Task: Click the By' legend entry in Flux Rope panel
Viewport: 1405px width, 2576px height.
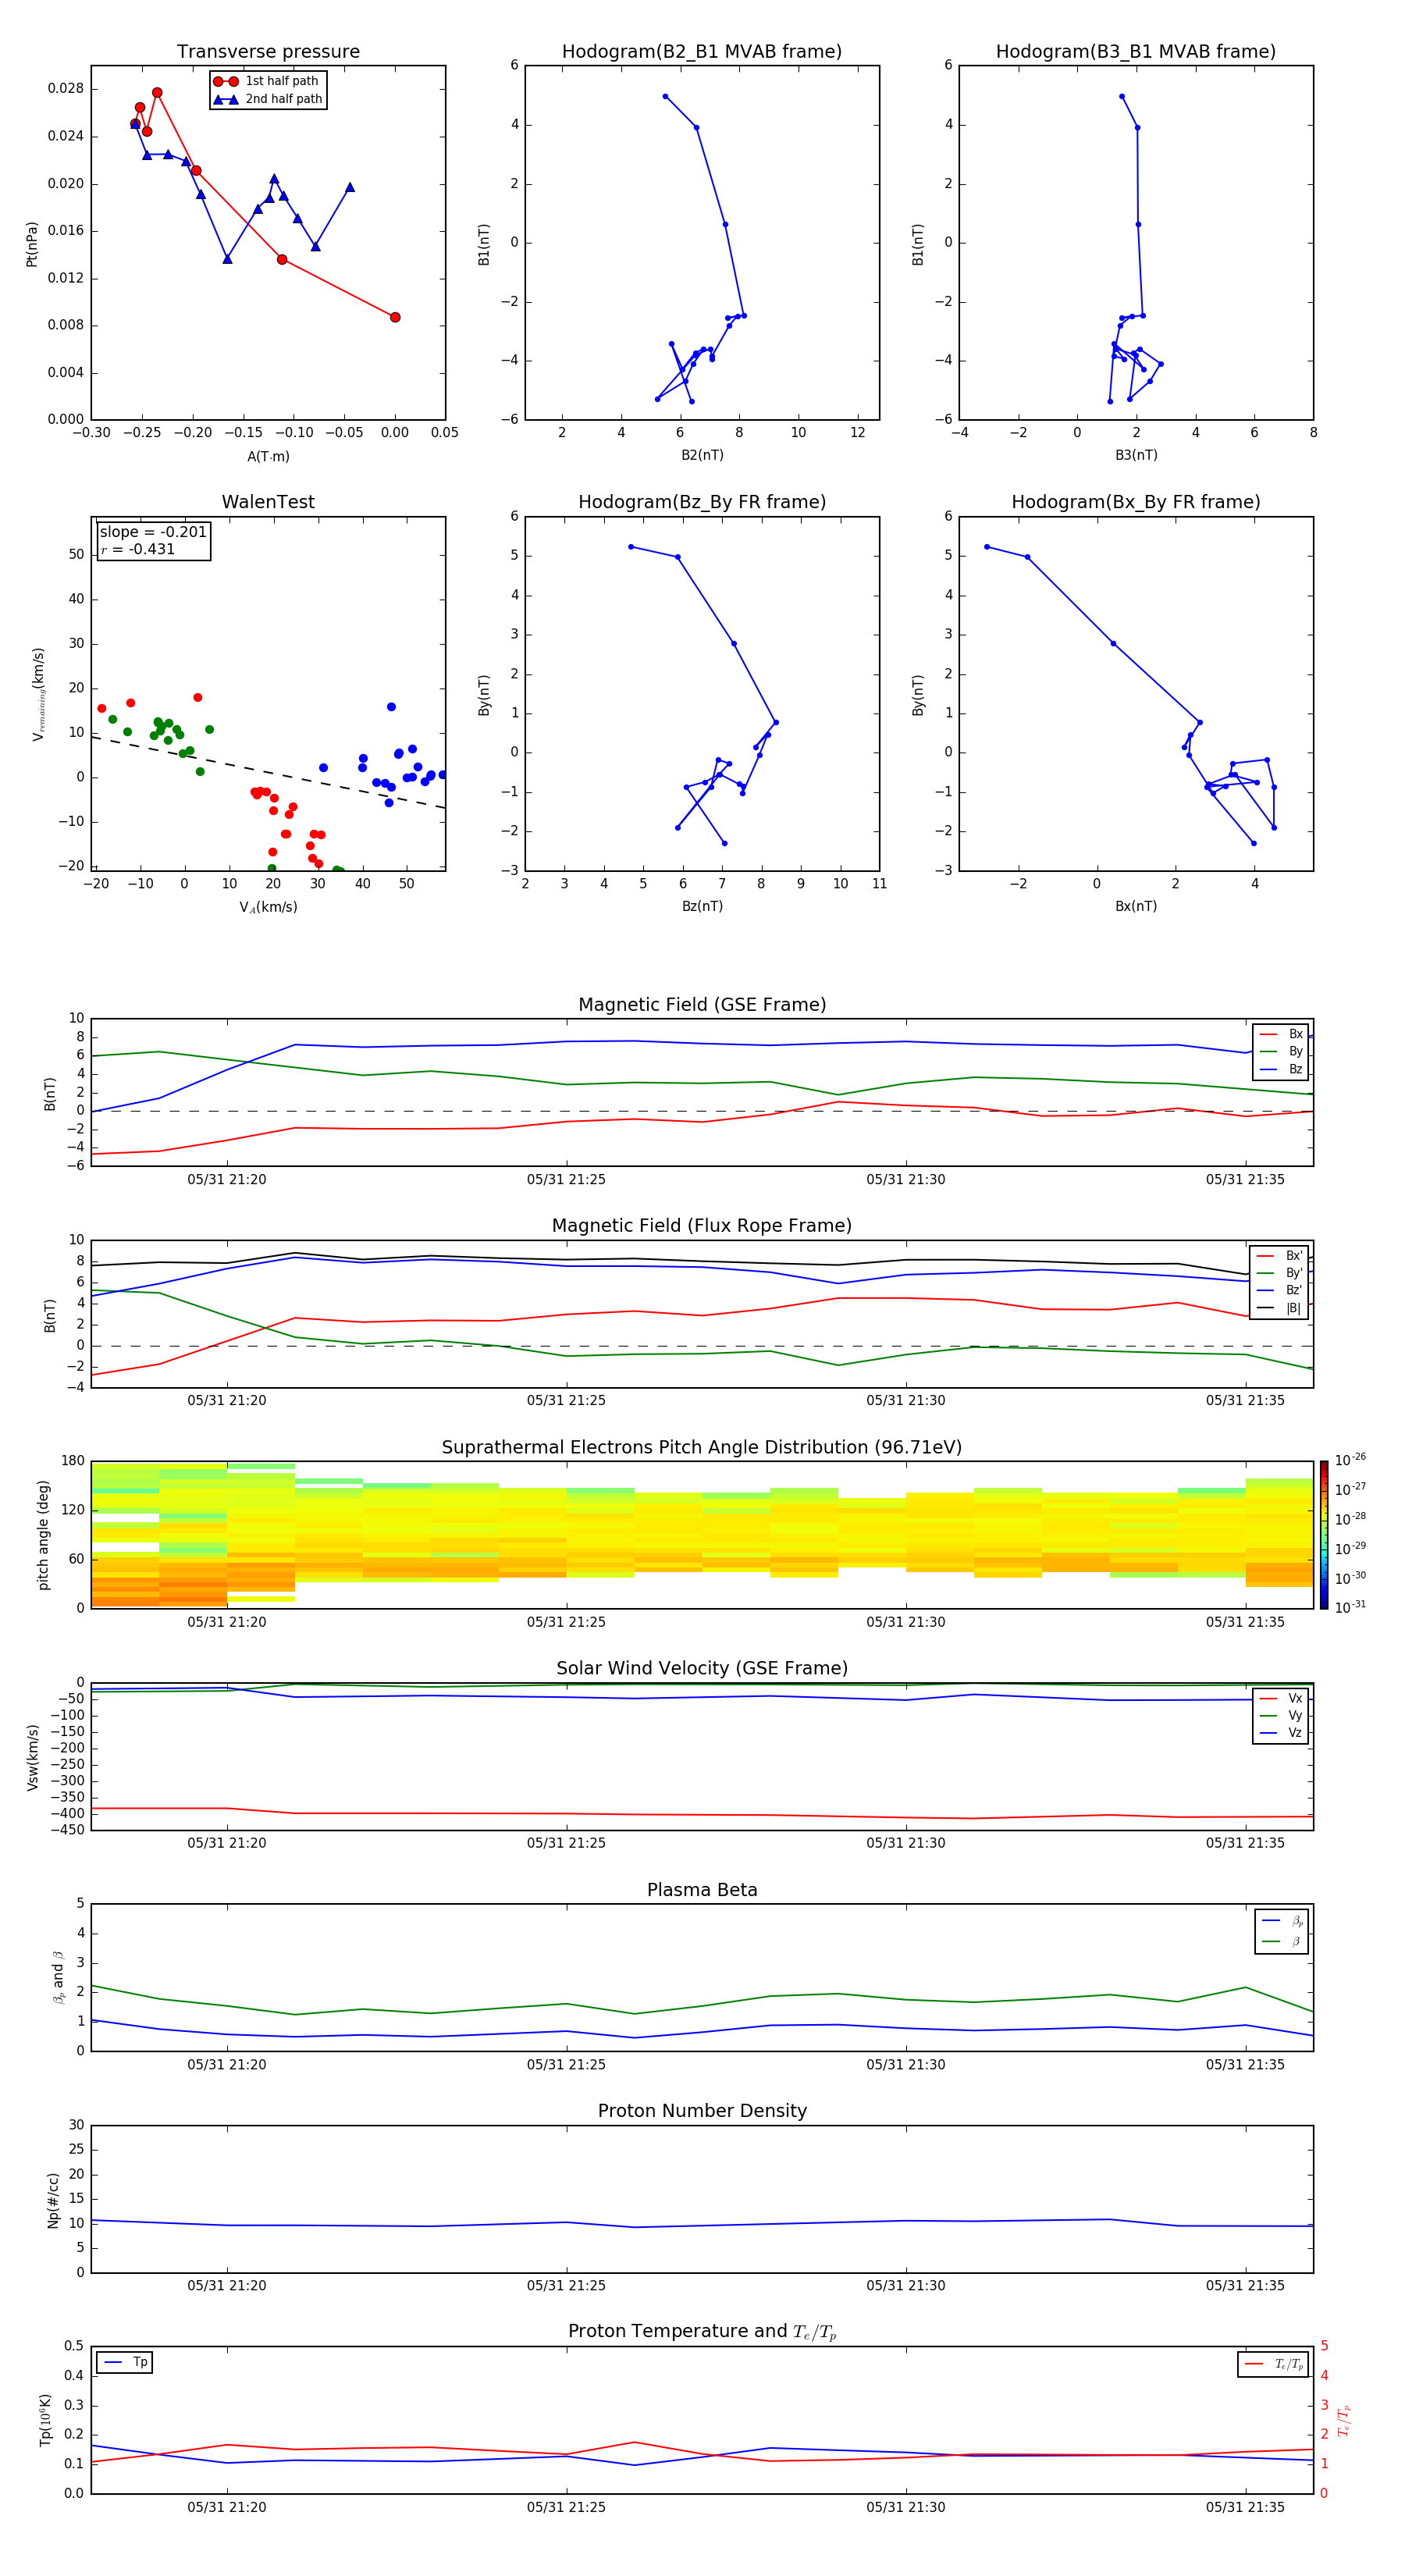Action: tap(1279, 1273)
